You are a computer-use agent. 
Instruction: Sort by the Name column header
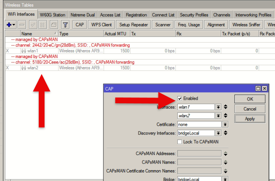tap(39, 34)
